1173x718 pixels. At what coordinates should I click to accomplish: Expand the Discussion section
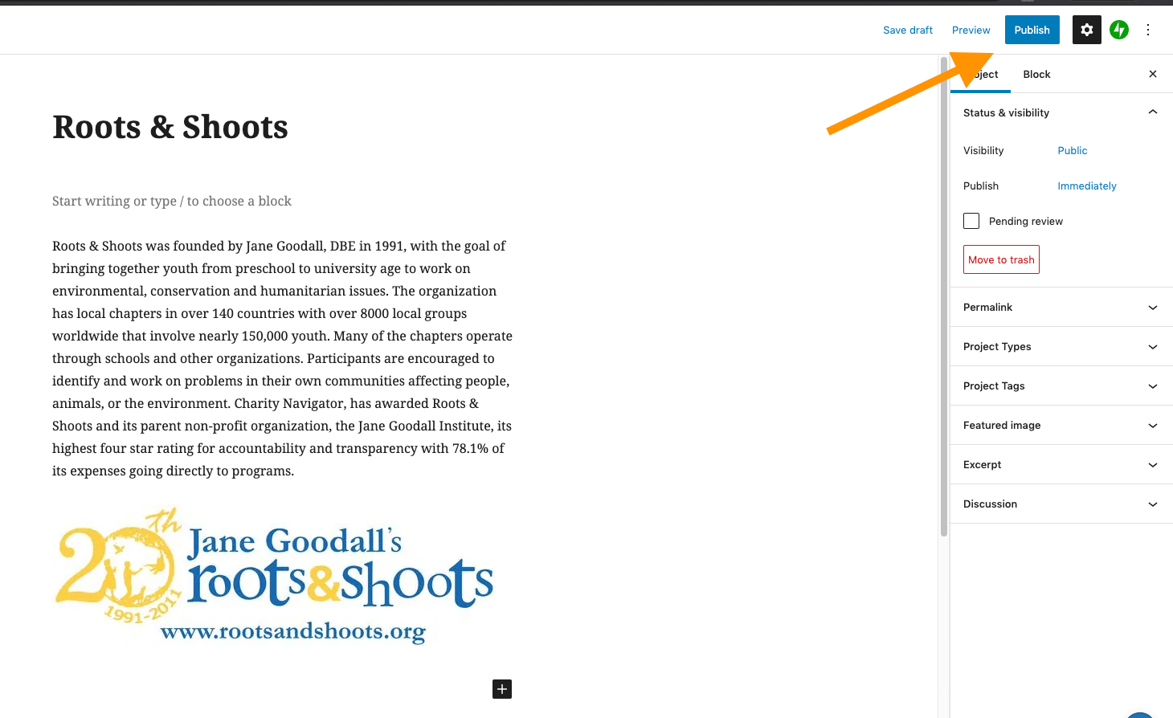(1061, 504)
